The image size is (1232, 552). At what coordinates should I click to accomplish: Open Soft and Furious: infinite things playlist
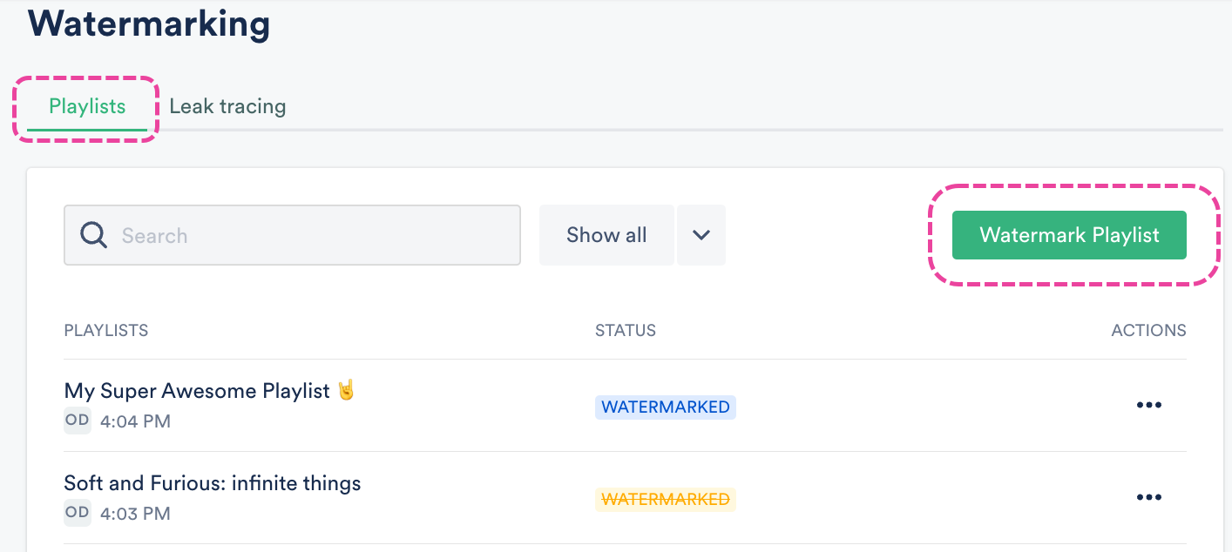point(213,483)
